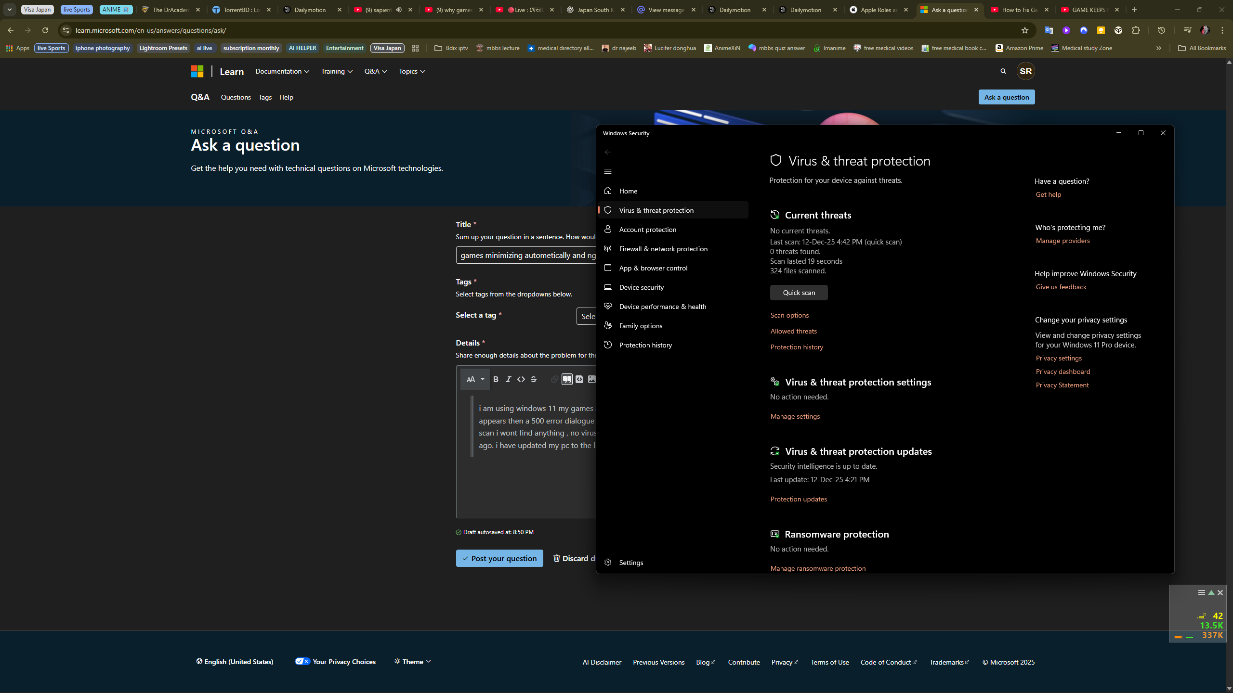The height and width of the screenshot is (693, 1233).
Task: Open the Theme selector dropdown
Action: [x=412, y=661]
